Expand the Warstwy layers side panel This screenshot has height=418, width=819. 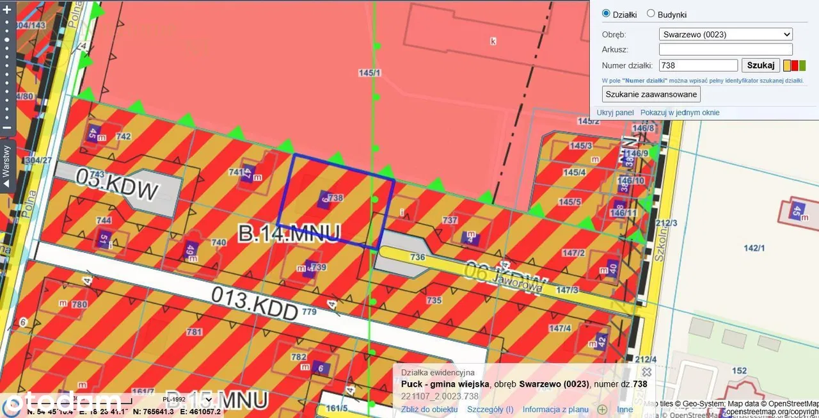pos(7,165)
